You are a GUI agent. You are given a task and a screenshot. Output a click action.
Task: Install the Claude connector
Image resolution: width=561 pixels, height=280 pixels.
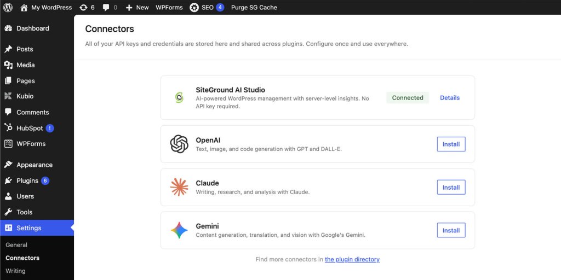451,187
